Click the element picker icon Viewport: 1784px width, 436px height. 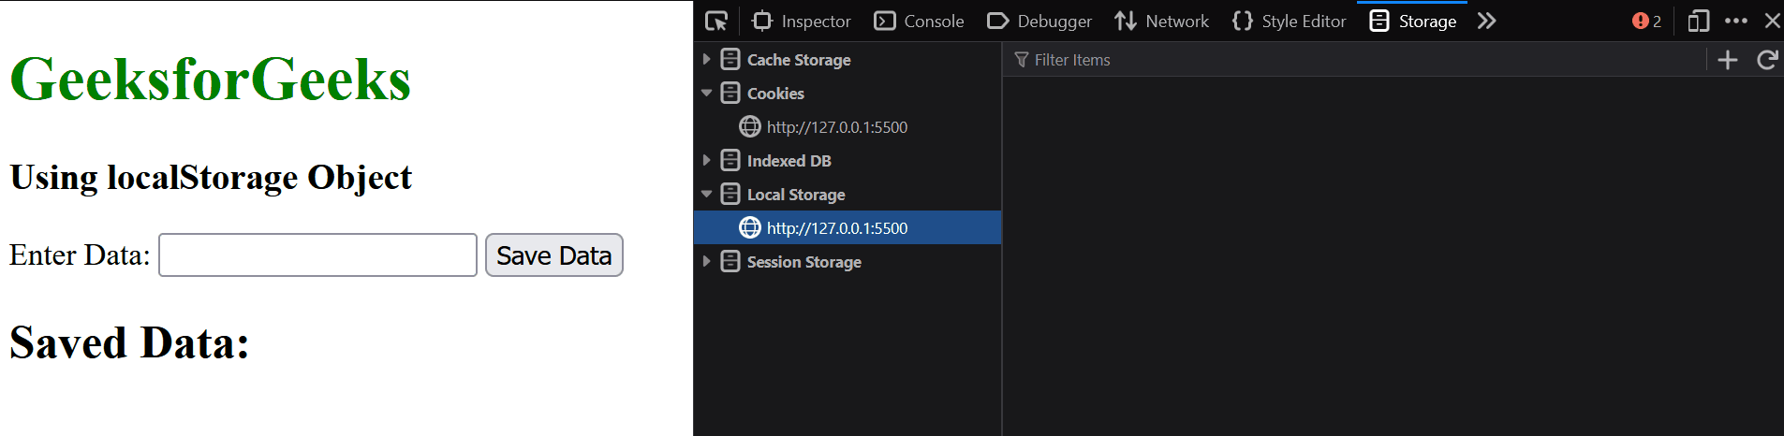(x=716, y=21)
